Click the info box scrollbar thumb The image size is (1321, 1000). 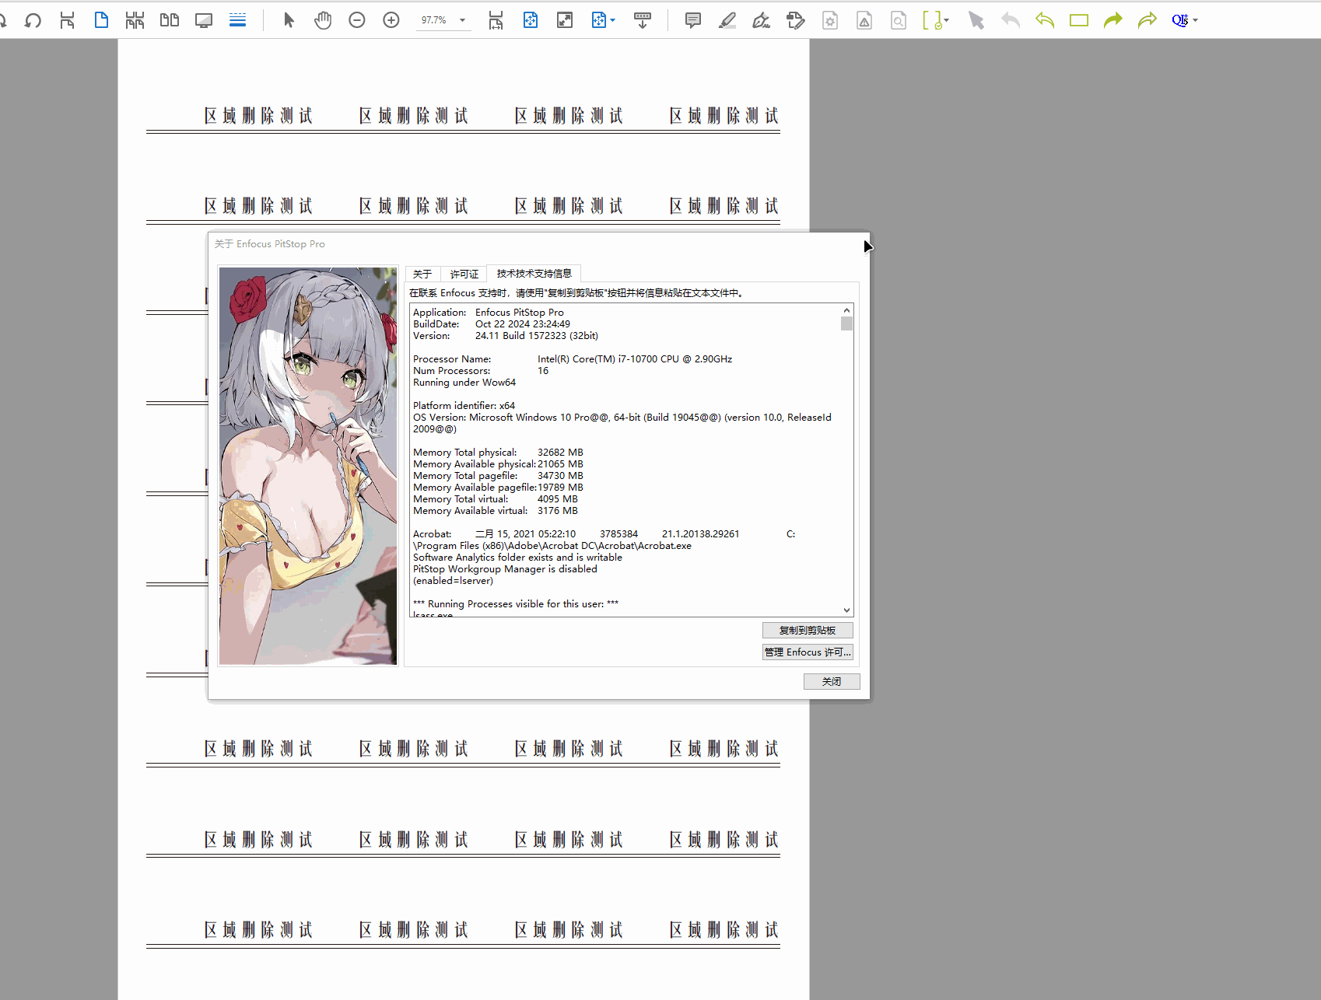coord(846,323)
